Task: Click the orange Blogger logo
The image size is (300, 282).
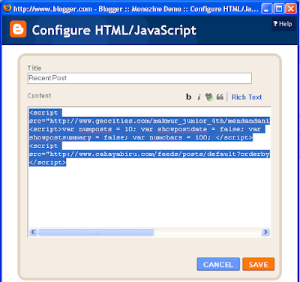Action: pos(18,29)
